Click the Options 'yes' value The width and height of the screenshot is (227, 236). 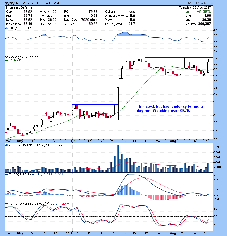pos(132,12)
